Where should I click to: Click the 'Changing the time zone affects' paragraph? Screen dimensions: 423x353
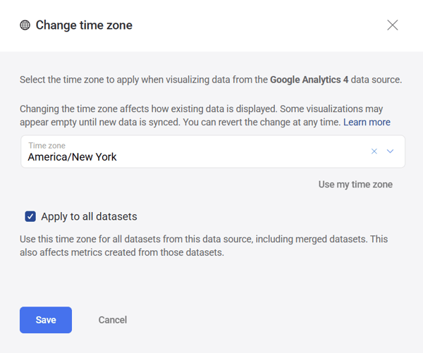click(141, 109)
